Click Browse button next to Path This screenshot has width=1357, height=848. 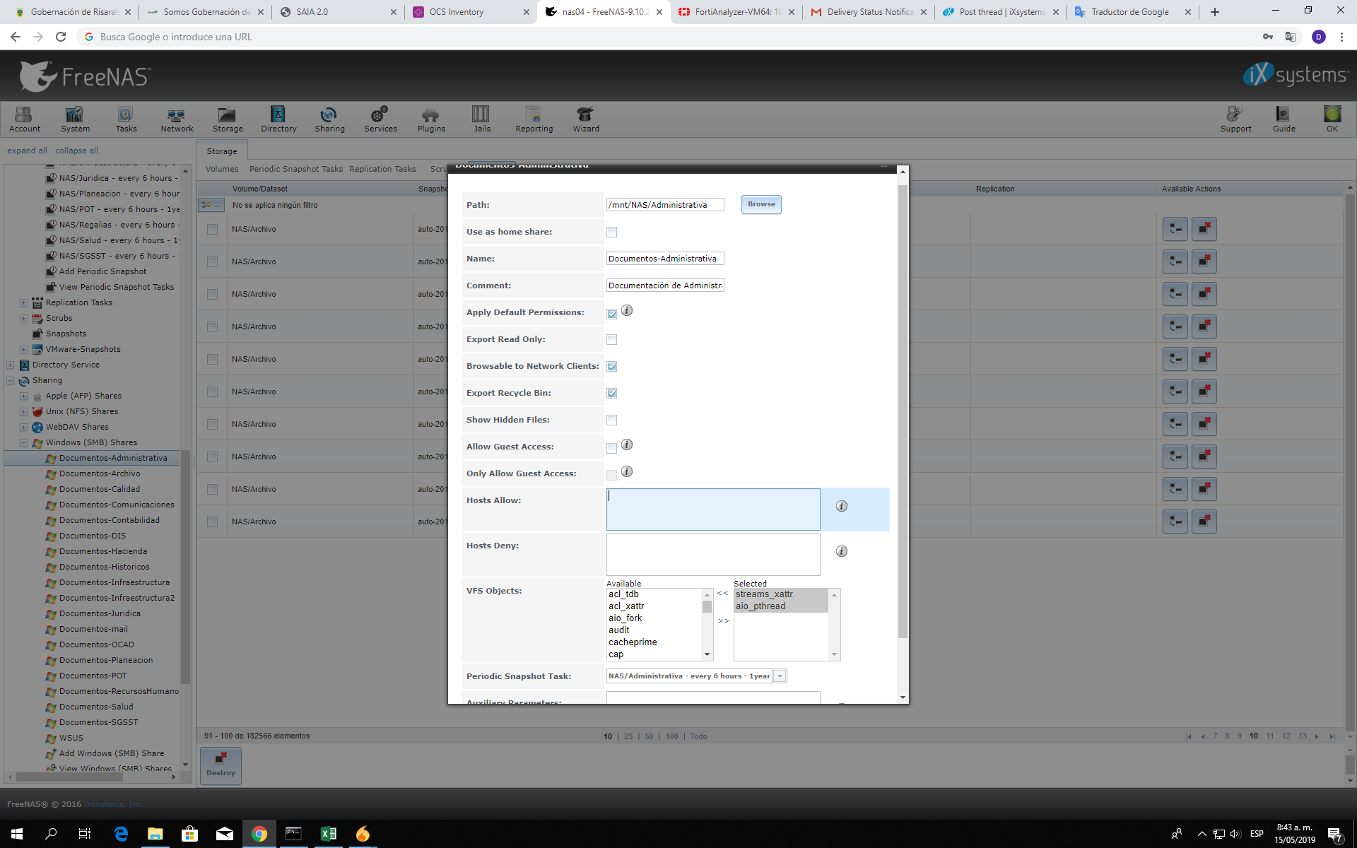point(761,204)
